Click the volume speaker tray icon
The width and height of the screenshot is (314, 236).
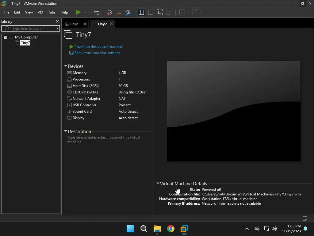click(x=274, y=229)
